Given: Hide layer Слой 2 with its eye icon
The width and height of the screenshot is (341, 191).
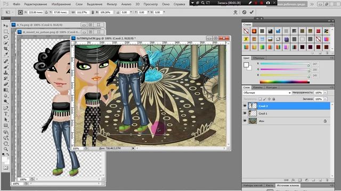Looking at the screenshot, I should 245,106.
